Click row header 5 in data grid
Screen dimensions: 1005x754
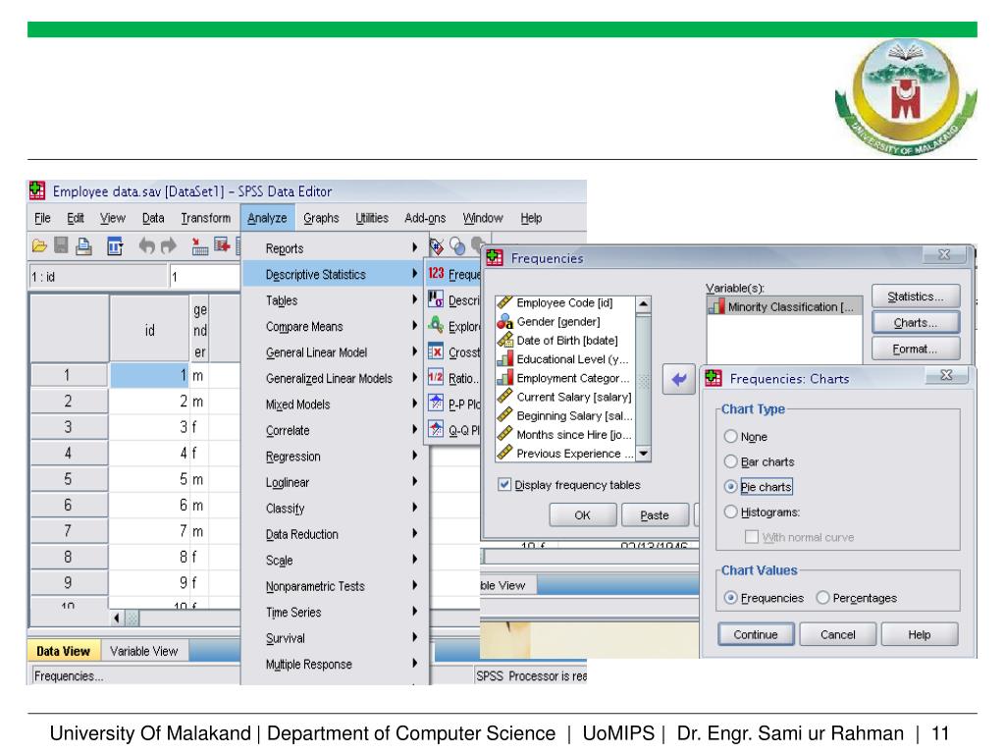point(68,479)
